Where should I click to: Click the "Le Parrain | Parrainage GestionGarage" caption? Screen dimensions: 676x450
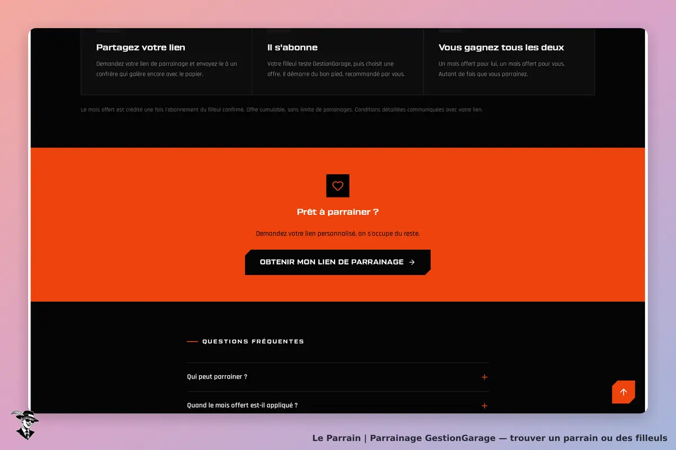pyautogui.click(x=490, y=438)
